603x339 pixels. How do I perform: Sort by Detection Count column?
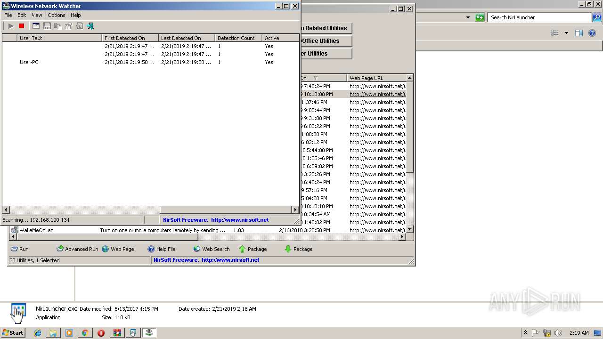(238, 38)
